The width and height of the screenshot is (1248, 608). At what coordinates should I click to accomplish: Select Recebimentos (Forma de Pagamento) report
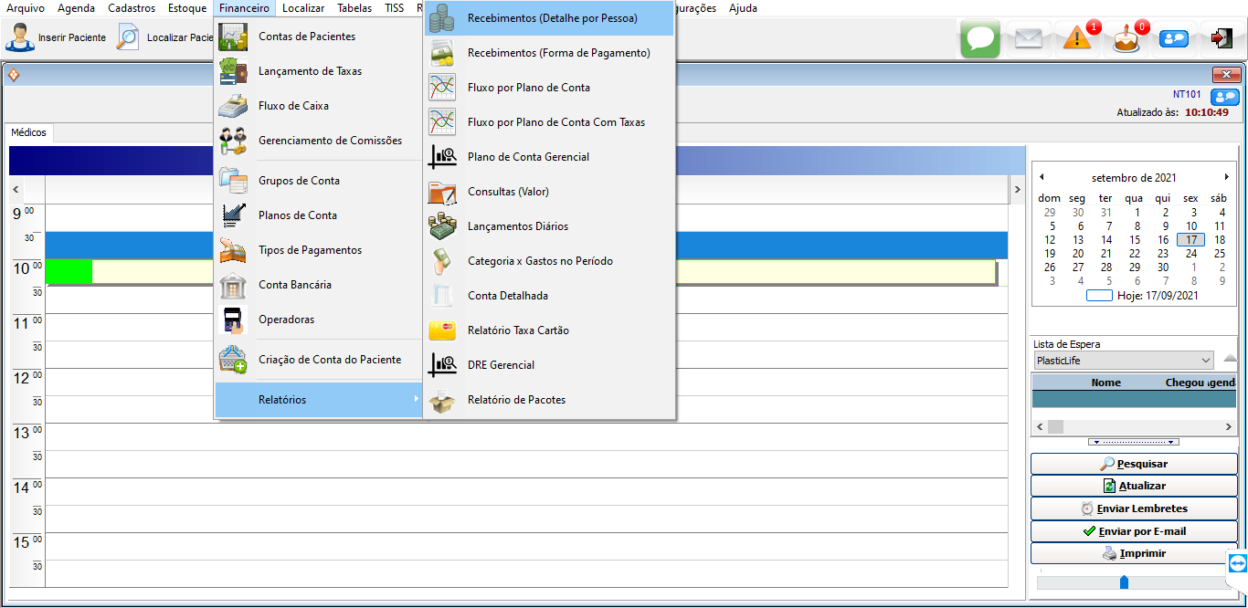558,53
